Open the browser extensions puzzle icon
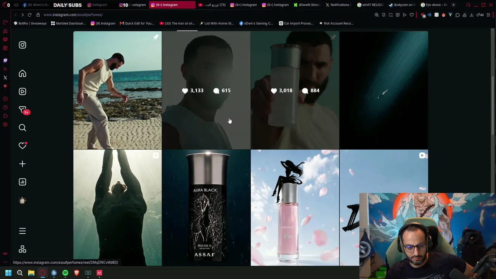 [x=457, y=15]
